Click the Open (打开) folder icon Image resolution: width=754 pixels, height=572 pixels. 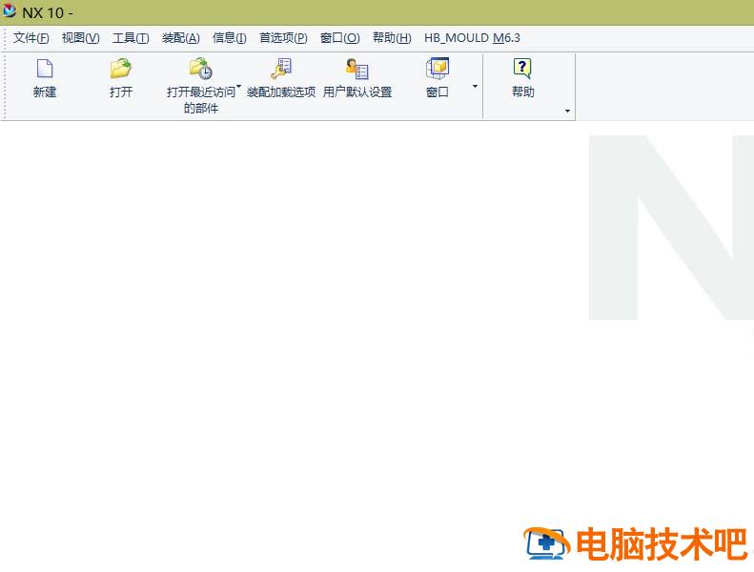point(121,69)
